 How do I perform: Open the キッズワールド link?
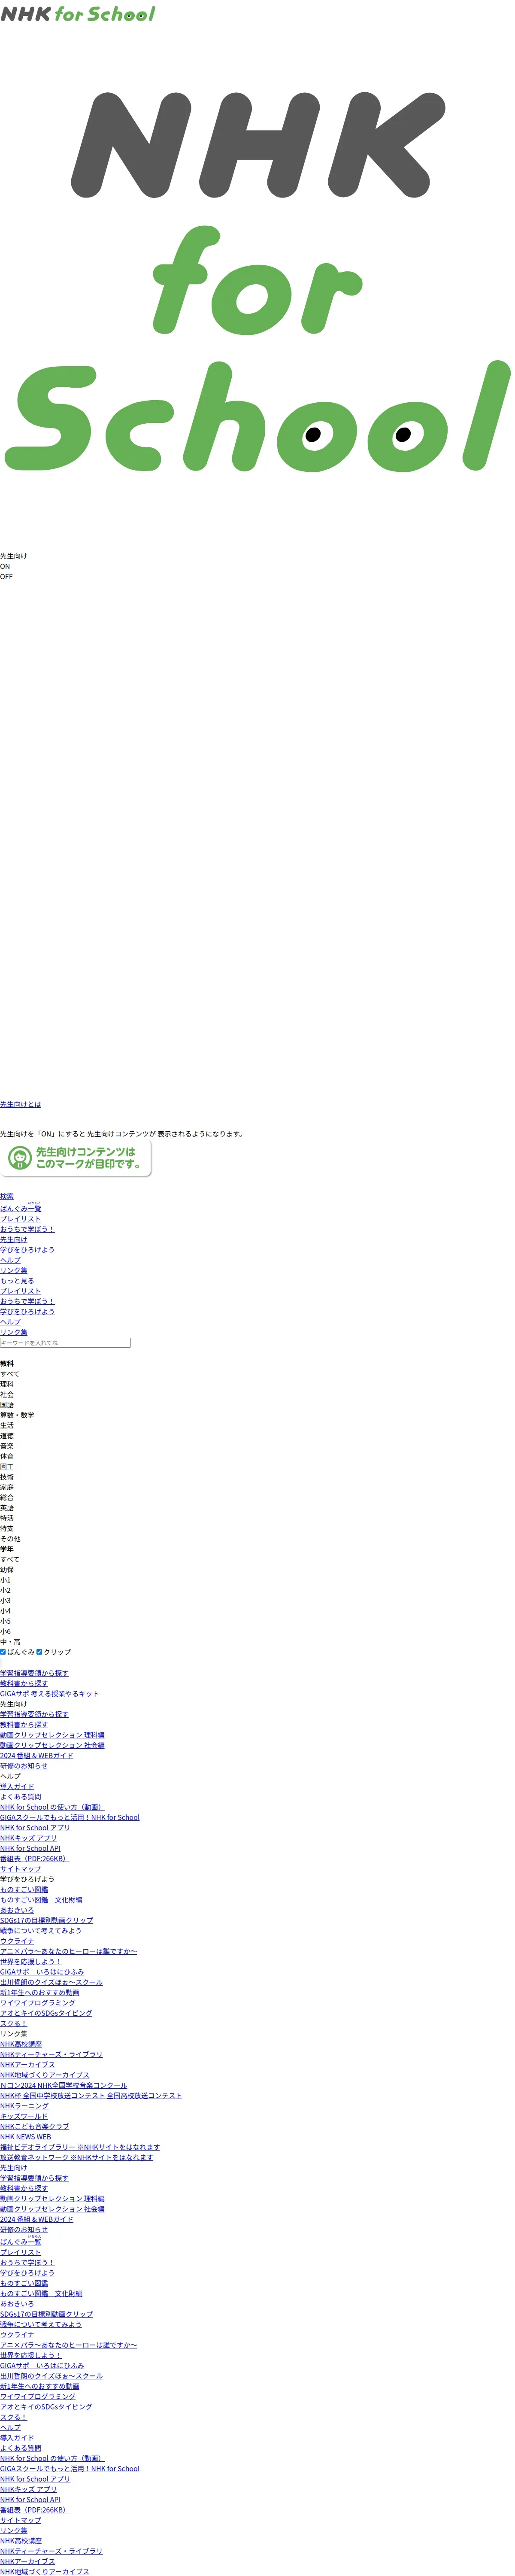pos(24,2117)
